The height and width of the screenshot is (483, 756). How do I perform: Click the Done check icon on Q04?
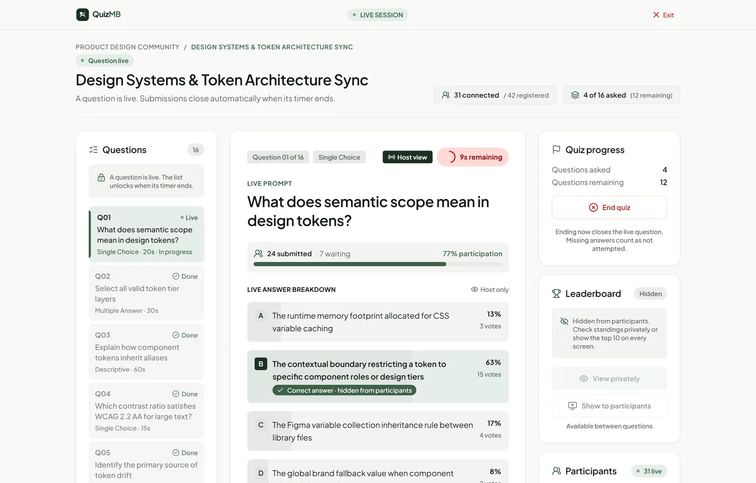click(x=176, y=394)
